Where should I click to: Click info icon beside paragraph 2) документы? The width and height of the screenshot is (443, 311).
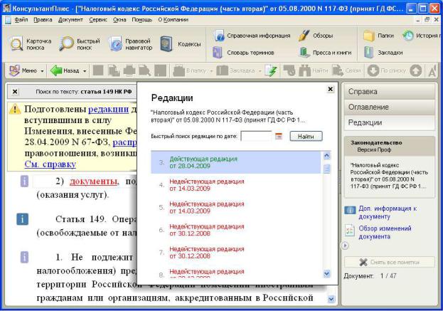pos(24,181)
